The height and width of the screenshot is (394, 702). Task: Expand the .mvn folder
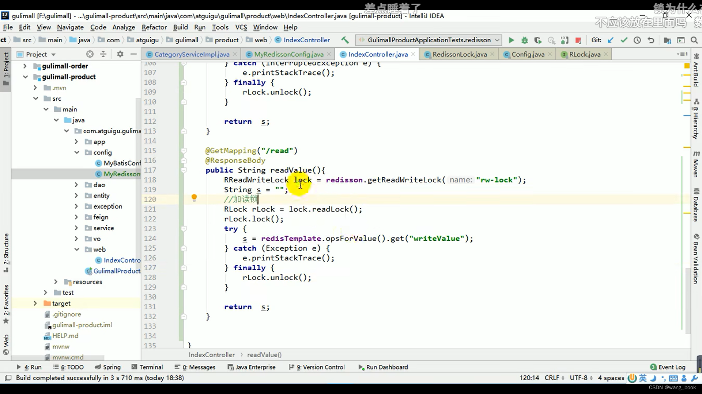coord(35,88)
